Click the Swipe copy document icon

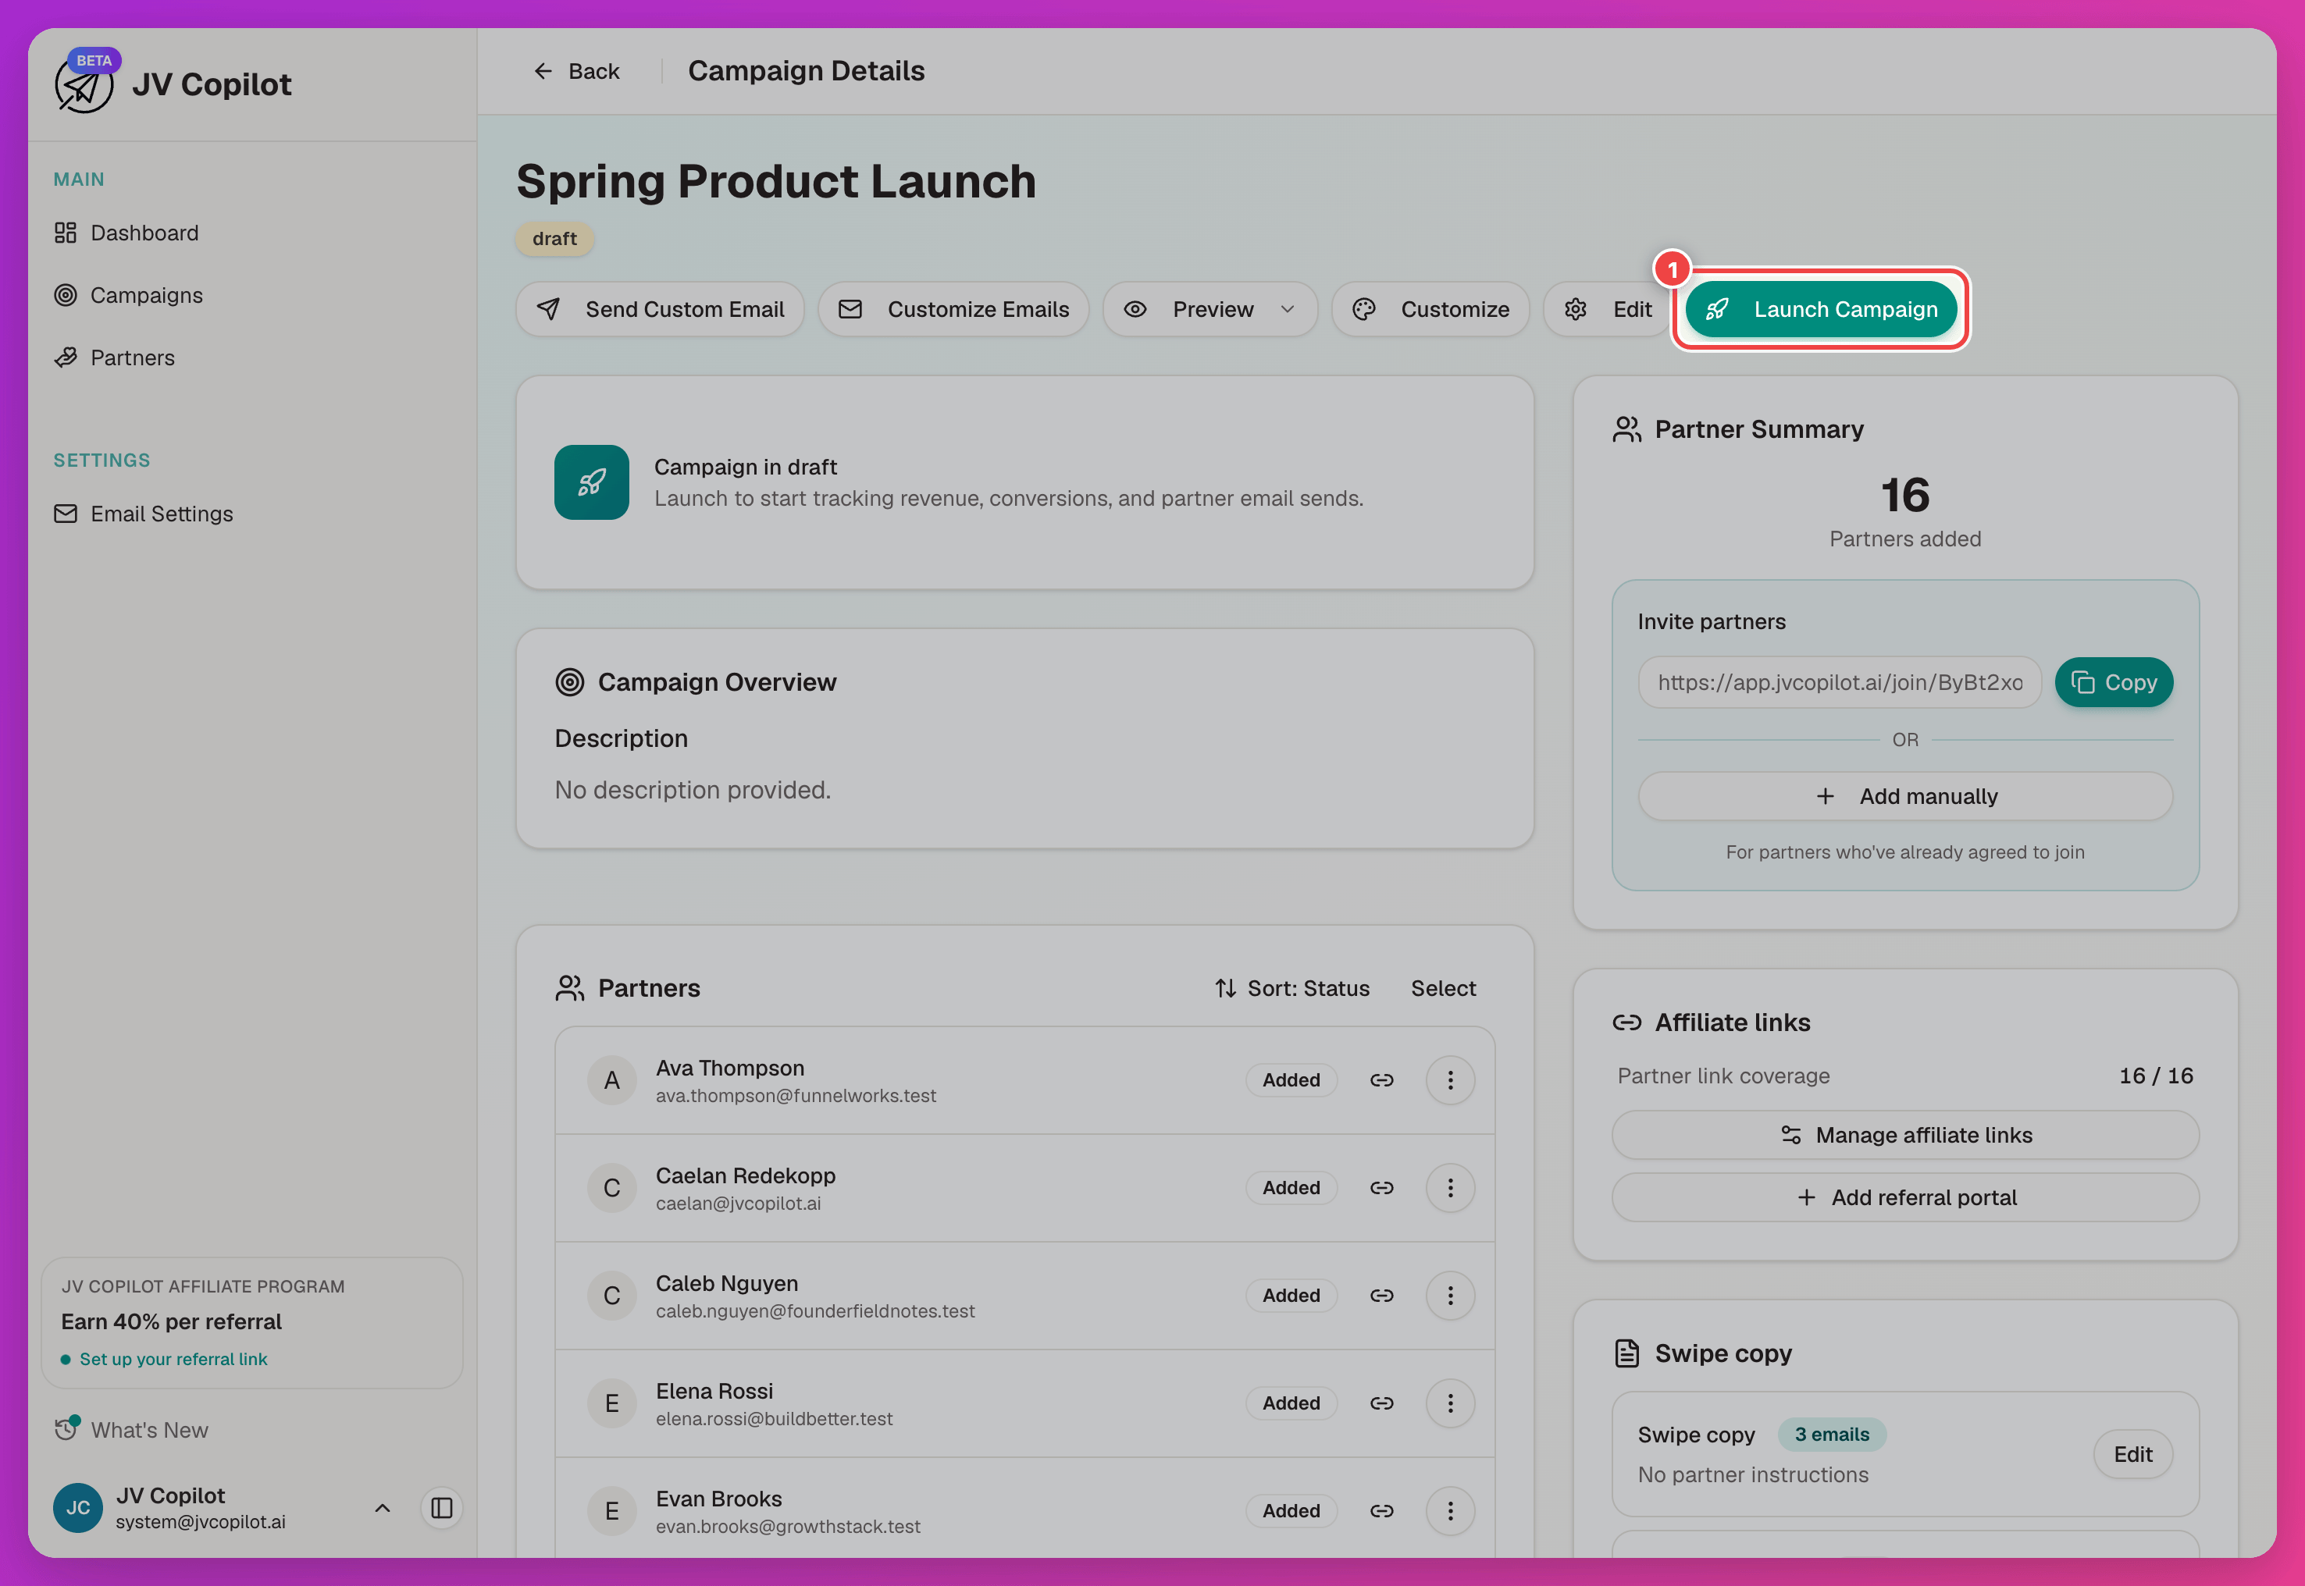click(x=1626, y=1353)
